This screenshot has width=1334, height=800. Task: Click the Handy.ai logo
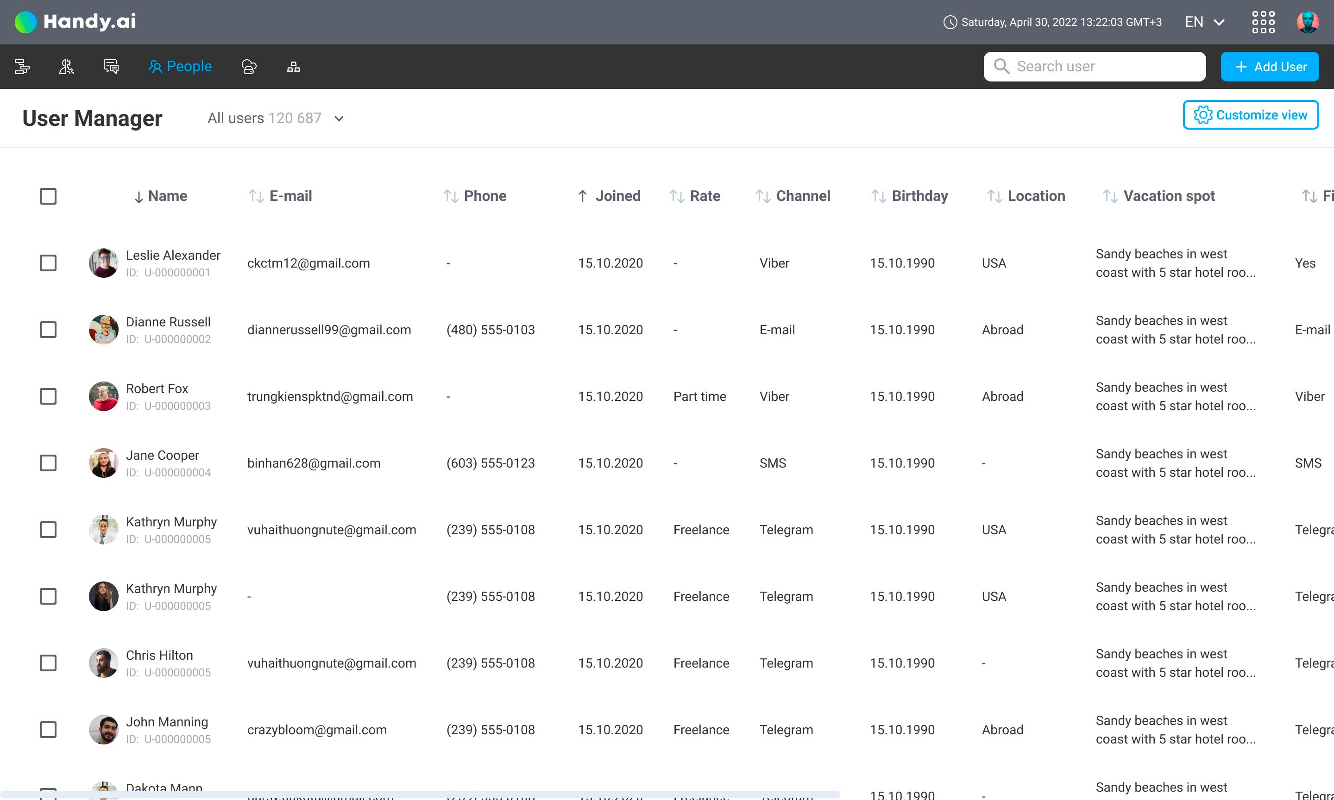[75, 22]
